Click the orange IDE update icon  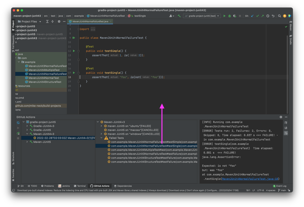[285, 16]
